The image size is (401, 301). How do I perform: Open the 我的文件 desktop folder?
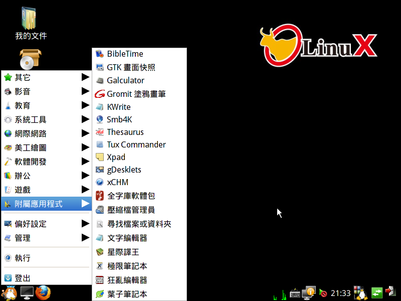click(31, 24)
